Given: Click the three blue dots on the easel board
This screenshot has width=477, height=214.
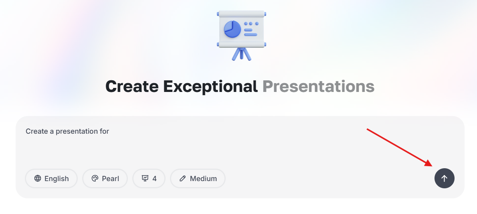Looking at the screenshot, I should (x=251, y=23).
